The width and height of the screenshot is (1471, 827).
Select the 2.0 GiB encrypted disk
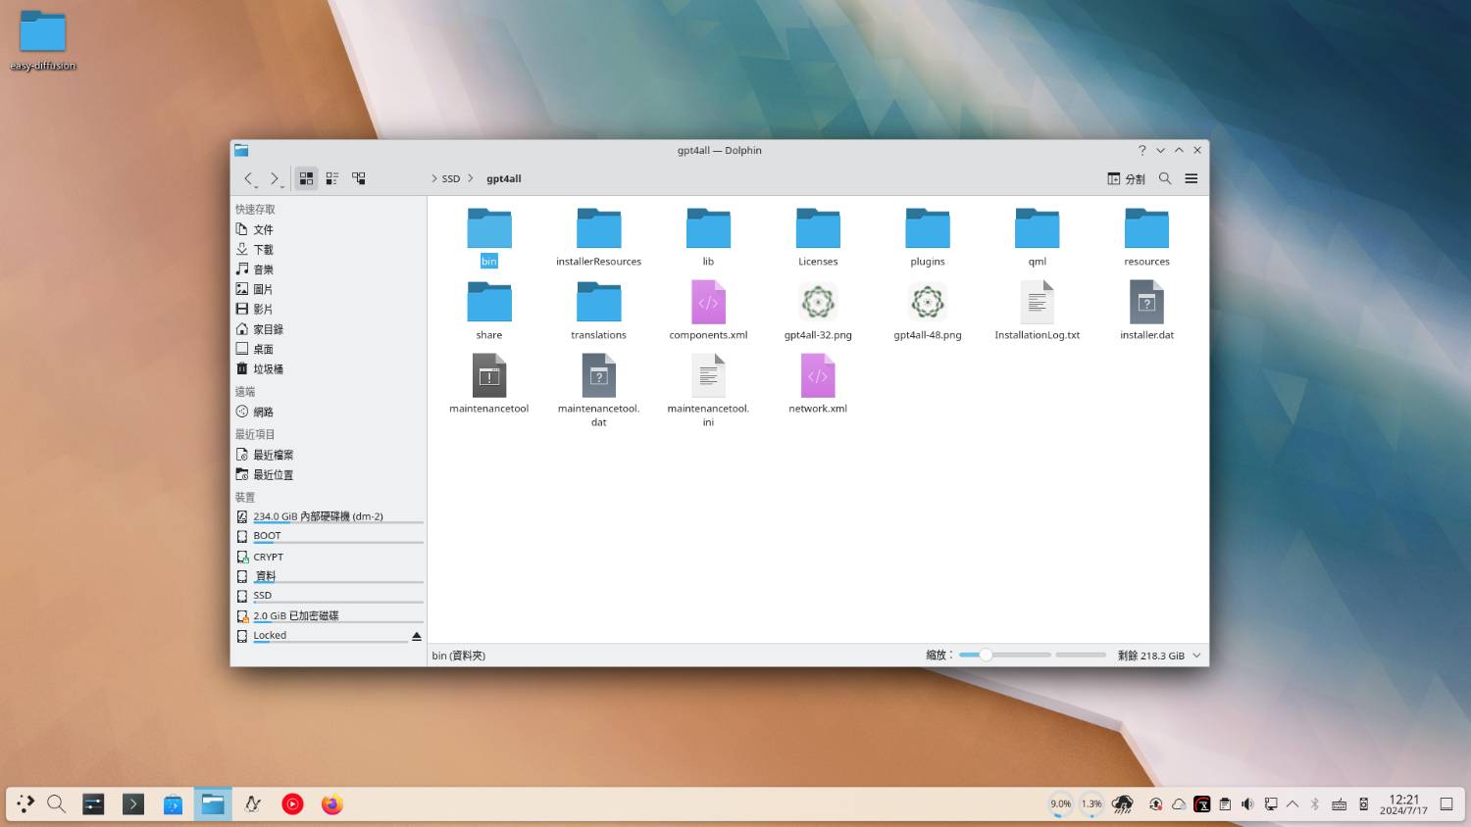click(x=329, y=615)
